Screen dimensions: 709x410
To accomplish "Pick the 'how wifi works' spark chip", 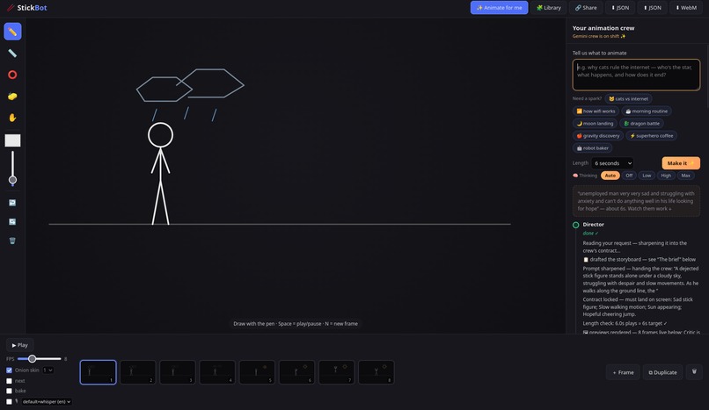I will [x=596, y=111].
